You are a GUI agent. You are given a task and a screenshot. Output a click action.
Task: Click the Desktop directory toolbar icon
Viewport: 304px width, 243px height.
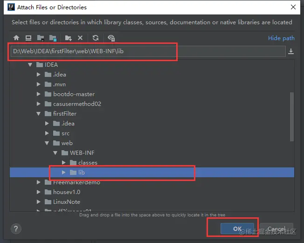(28, 38)
